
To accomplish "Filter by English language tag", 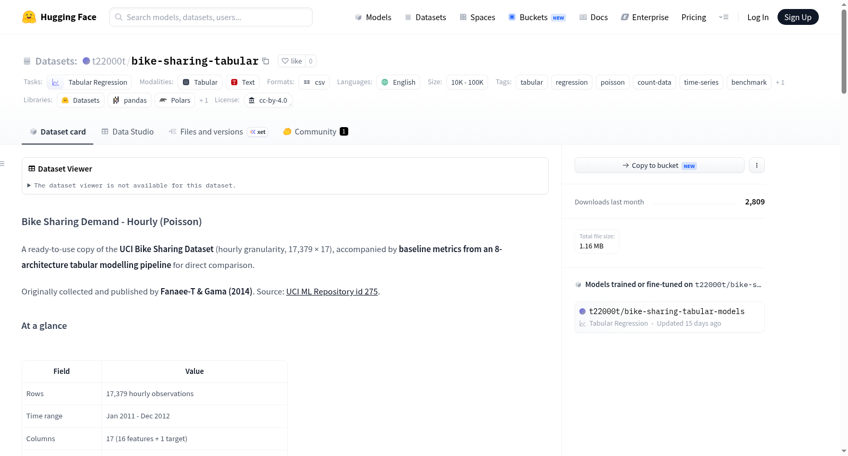I will pyautogui.click(x=399, y=82).
